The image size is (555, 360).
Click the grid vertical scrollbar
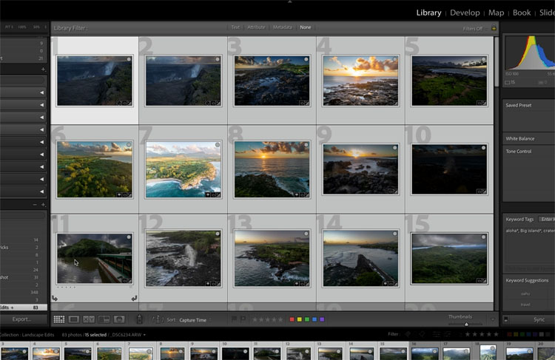tap(497, 62)
